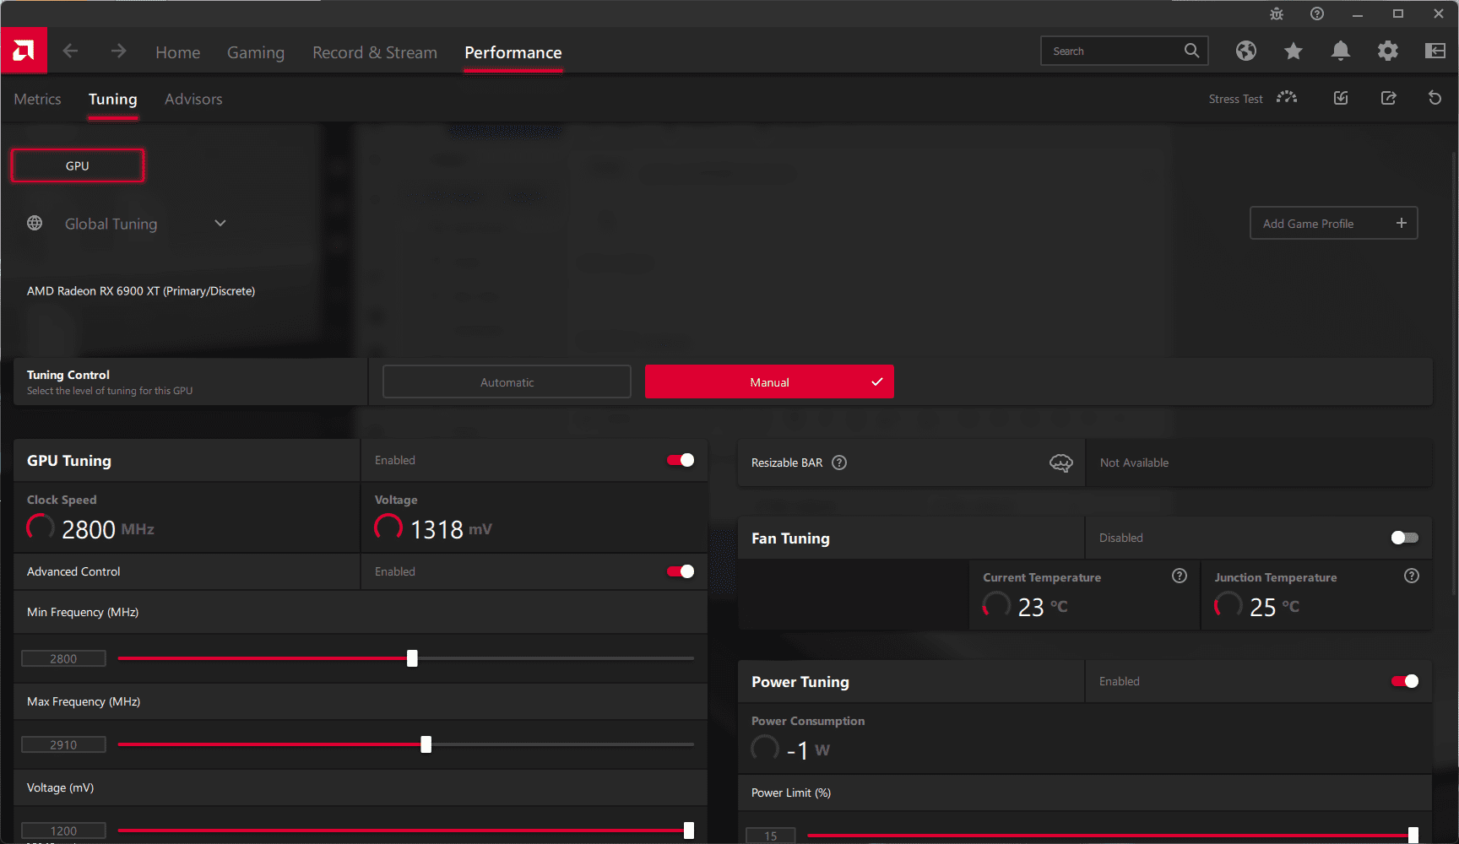Switch to the Advisors sub-tab
This screenshot has height=844, width=1459.
(193, 99)
